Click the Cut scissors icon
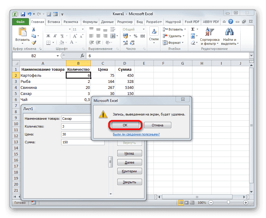Image resolution: width=266 pixels, height=218 pixels. click(34, 29)
